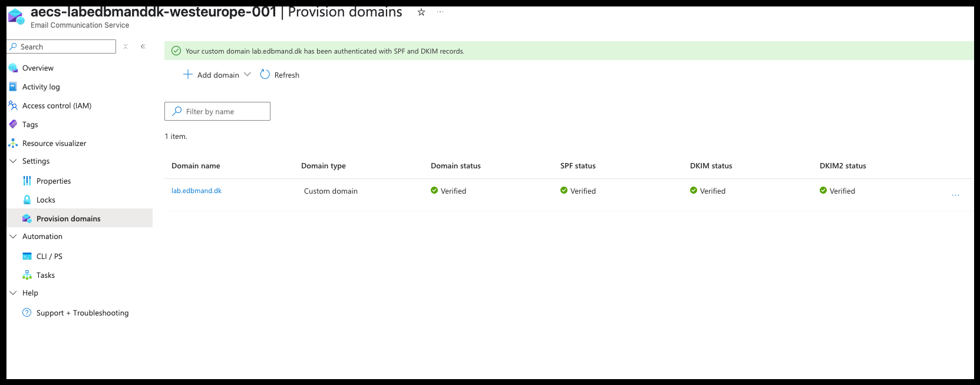Click the Activity log icon
Screen dimensions: 980x385
tap(13, 87)
